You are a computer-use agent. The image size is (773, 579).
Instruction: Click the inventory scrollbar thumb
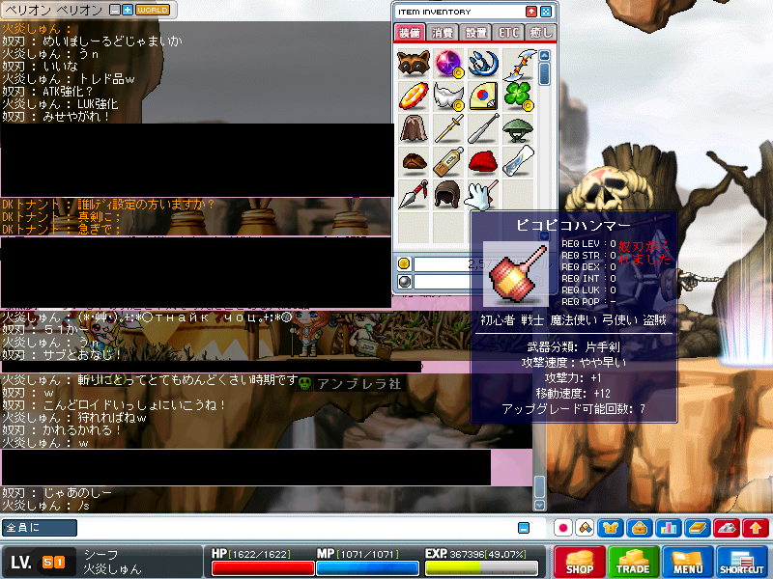544,73
